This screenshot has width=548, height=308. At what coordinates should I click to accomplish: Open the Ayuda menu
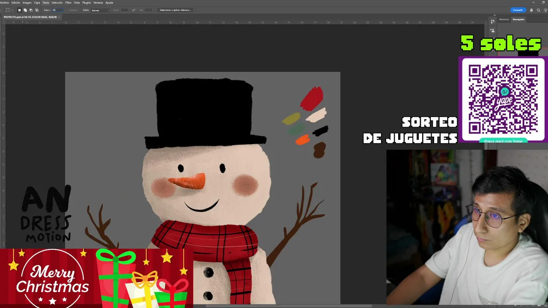click(109, 3)
